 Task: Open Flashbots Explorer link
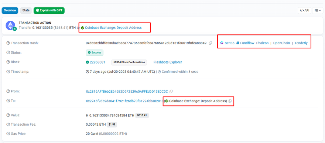click(x=168, y=62)
